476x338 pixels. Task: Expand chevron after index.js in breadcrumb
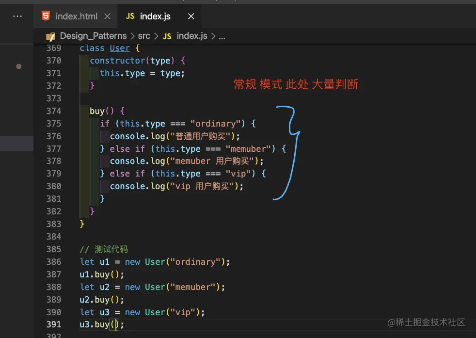(213, 36)
